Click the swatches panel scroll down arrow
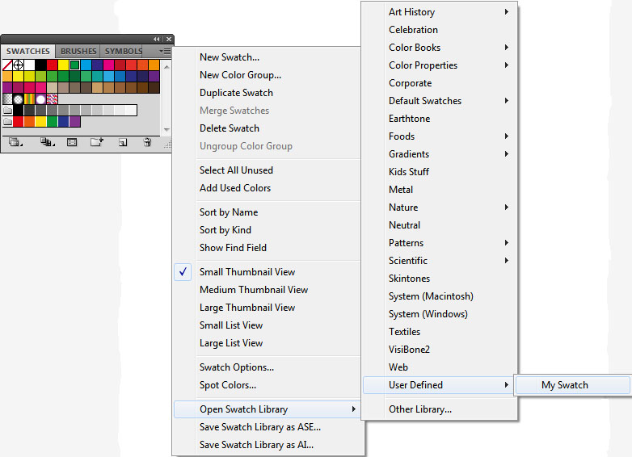Screen dimensions: 632x457 click(167, 129)
